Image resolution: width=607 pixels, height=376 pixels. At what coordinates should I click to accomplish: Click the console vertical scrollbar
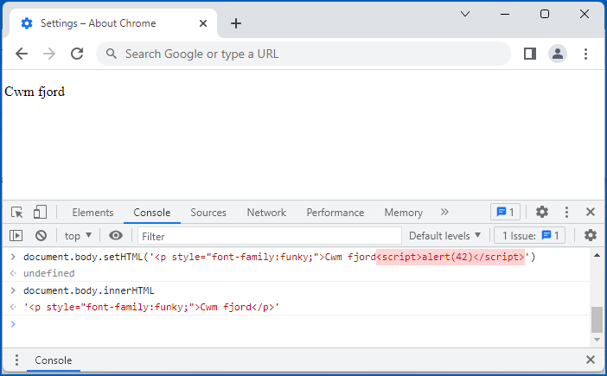coord(597,319)
